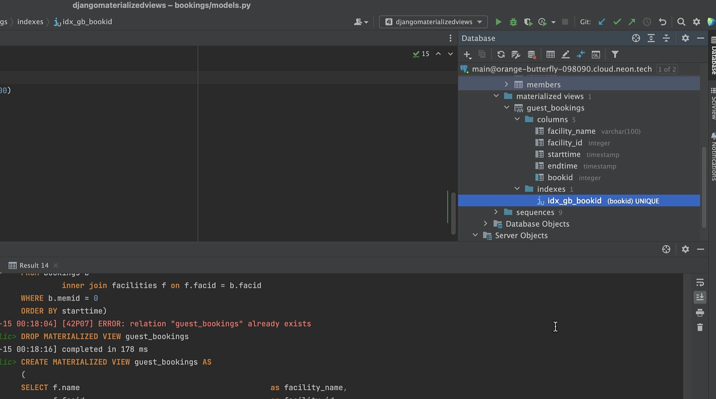Hide the bottom Services panel
This screenshot has height=399, width=716.
point(700,249)
